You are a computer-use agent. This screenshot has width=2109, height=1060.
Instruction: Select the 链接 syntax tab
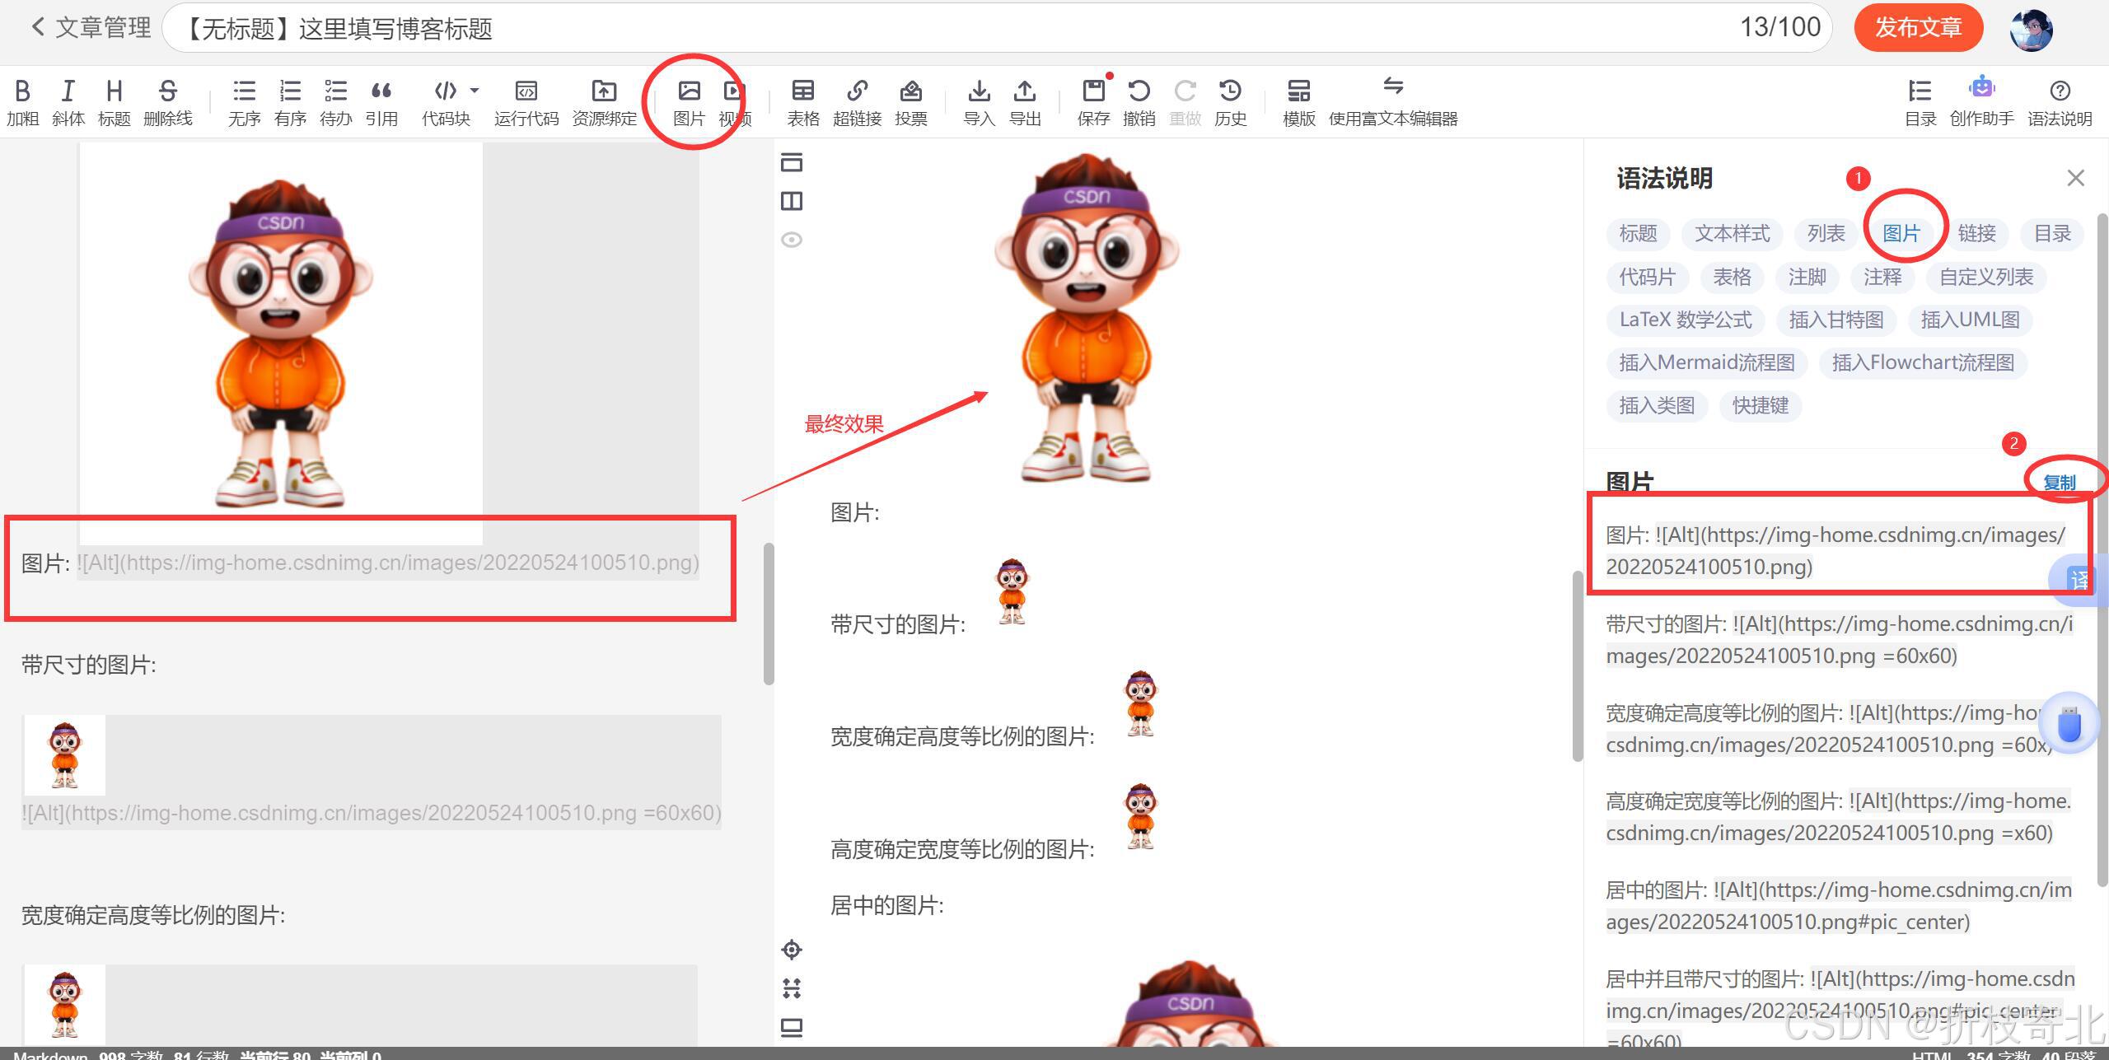[x=1977, y=234]
